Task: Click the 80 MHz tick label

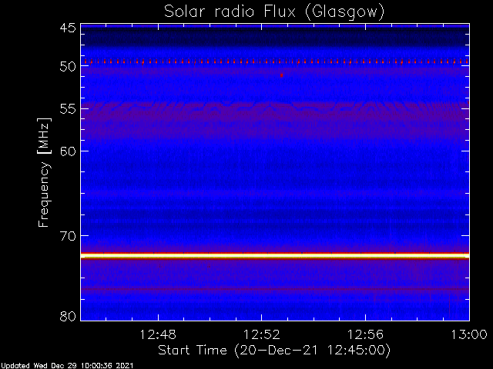Action: pyautogui.click(x=68, y=316)
